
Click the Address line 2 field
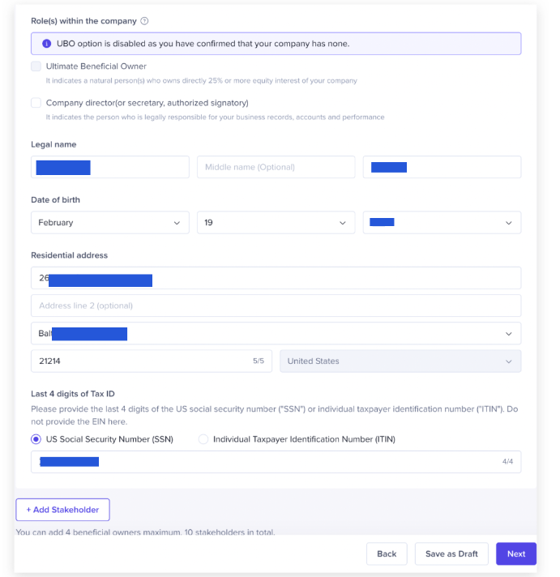276,306
